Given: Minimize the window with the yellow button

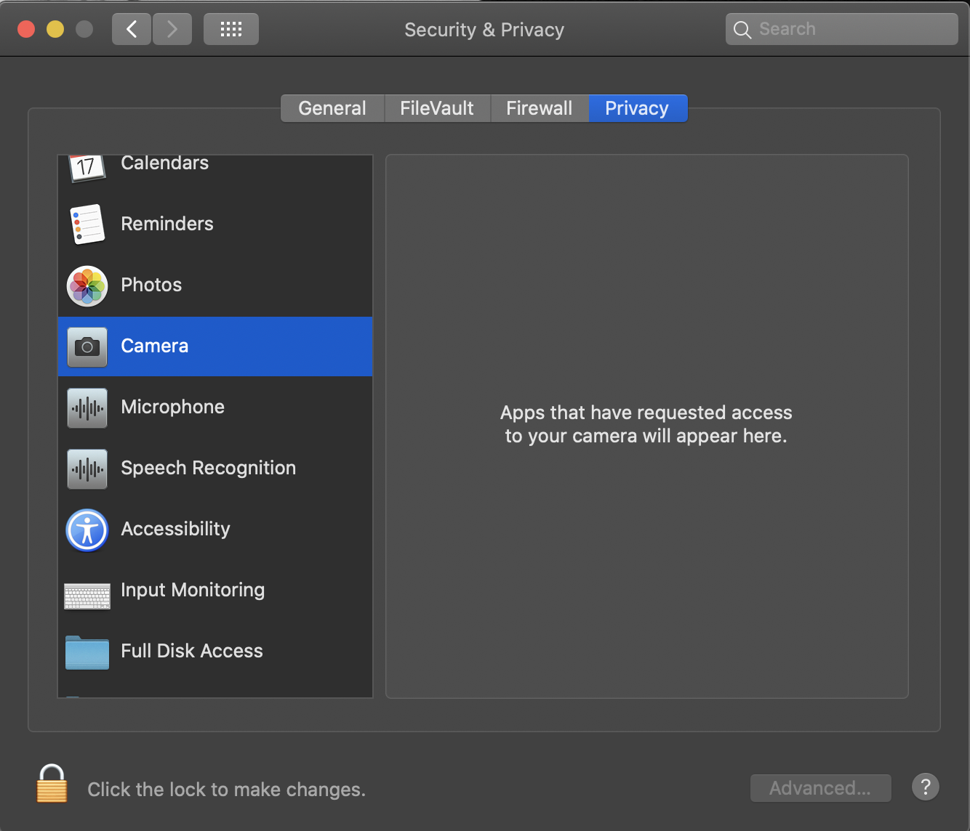Looking at the screenshot, I should [x=55, y=29].
